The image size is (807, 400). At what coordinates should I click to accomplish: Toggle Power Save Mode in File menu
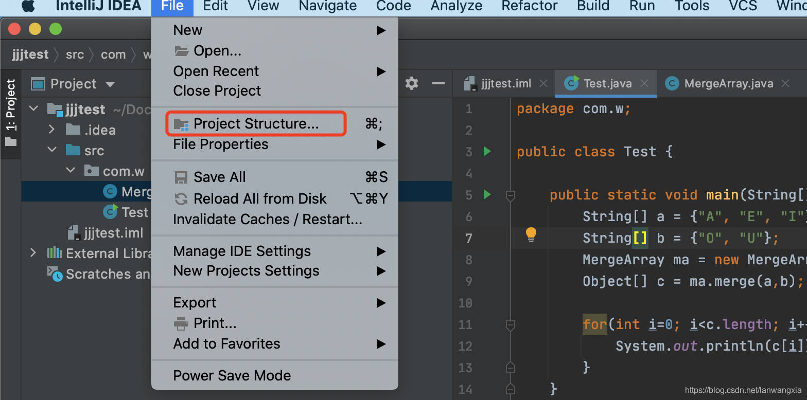(232, 375)
